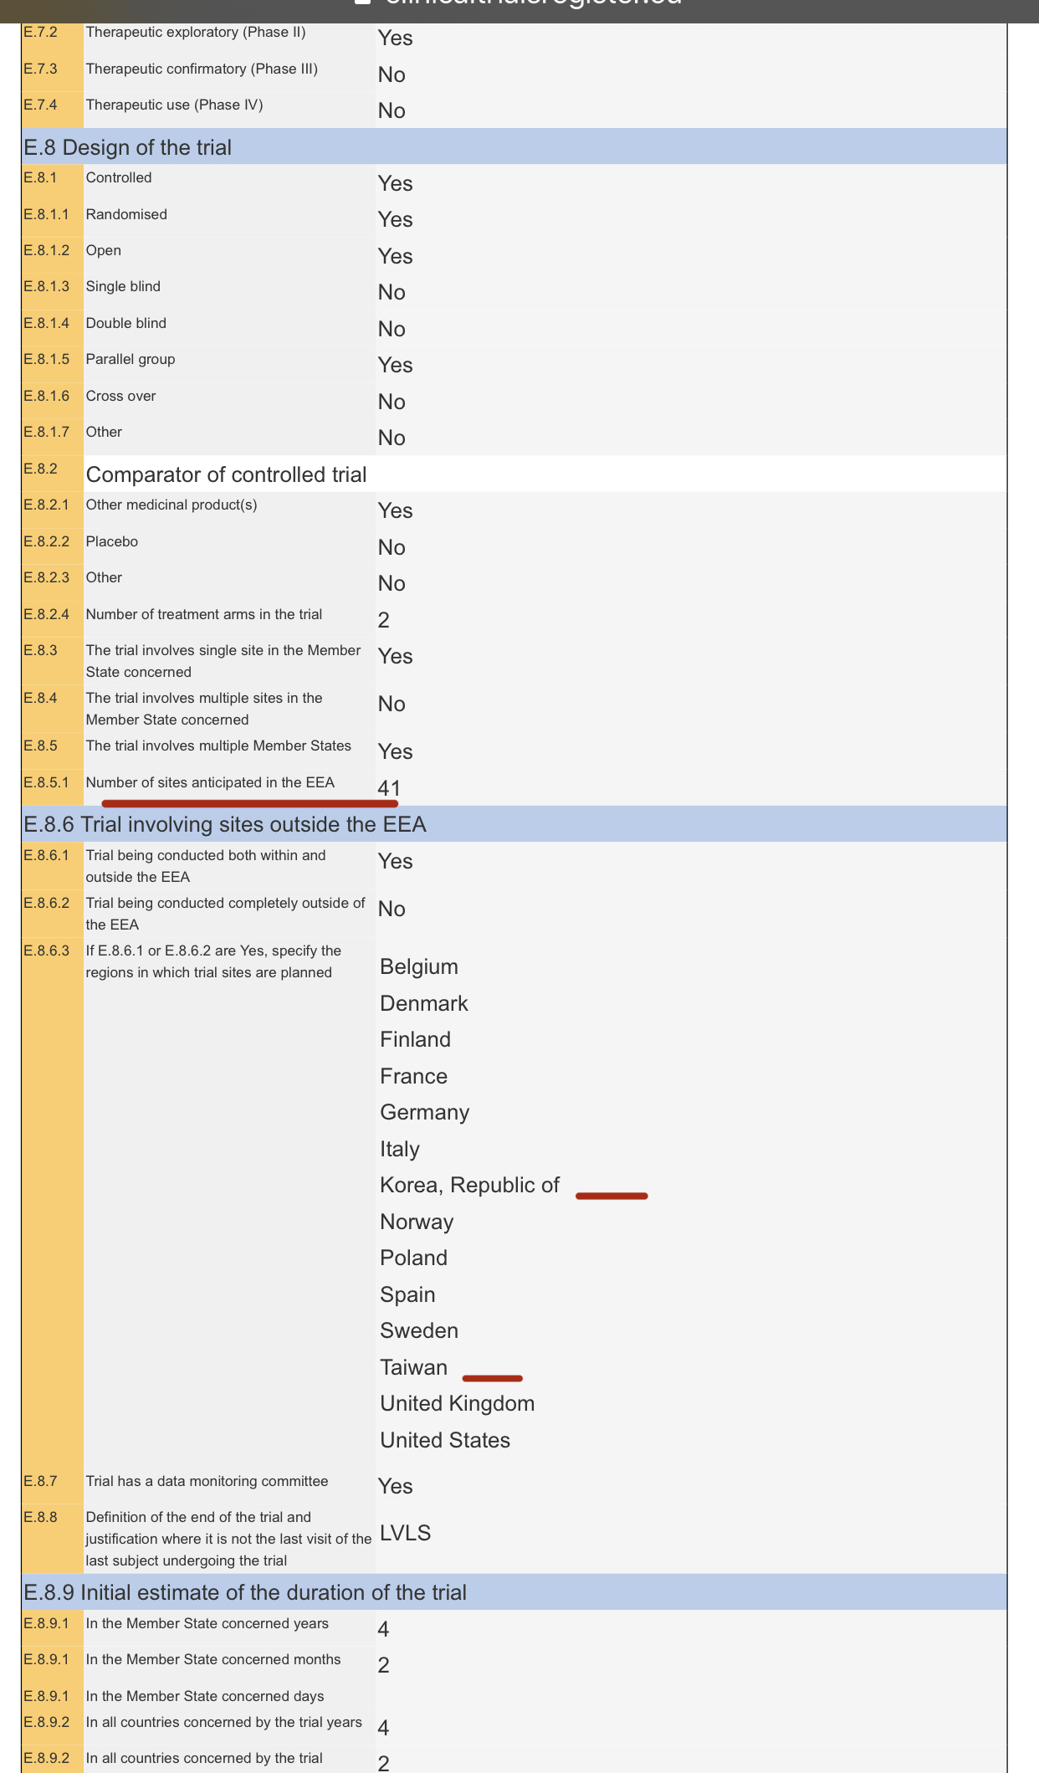Click Therapeutic exploratory (Phase II) label
This screenshot has width=1039, height=1773.
tap(196, 33)
